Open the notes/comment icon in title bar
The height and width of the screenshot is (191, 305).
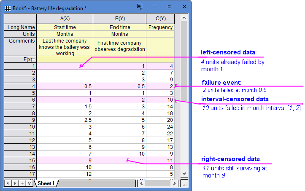click(x=140, y=6)
